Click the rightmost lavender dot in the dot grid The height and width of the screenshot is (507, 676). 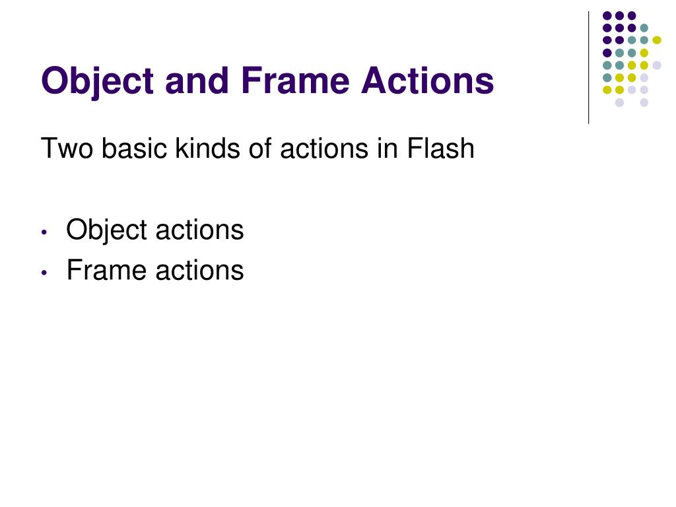click(657, 65)
